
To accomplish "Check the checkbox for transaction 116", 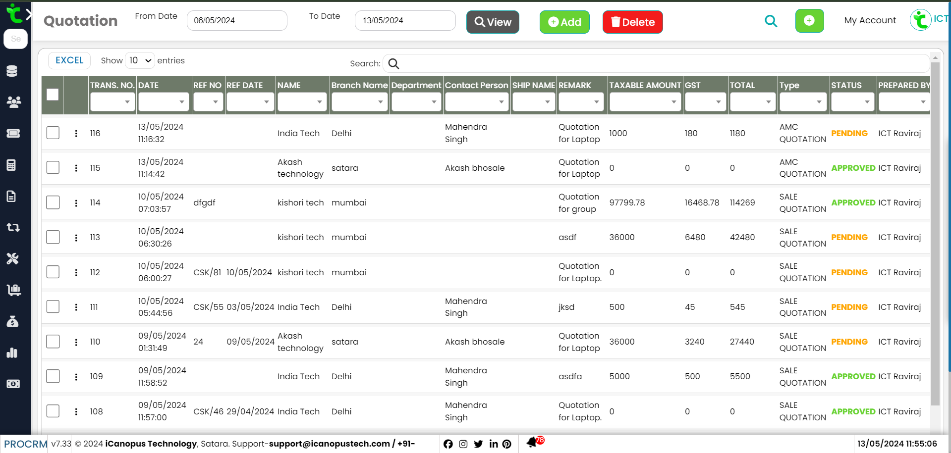I will tap(53, 133).
